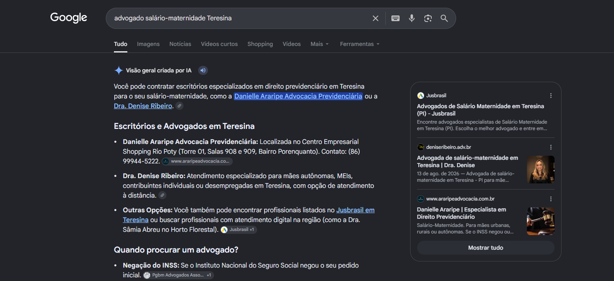This screenshot has width=614, height=281.
Task: Open araripeadvocacia.co... source chip
Action: (x=197, y=161)
